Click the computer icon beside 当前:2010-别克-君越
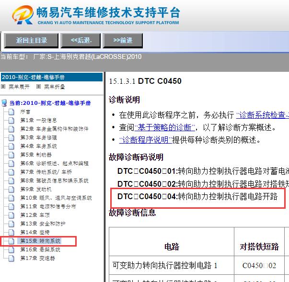The height and width of the screenshot is (282, 289). pyautogui.click(x=4, y=103)
